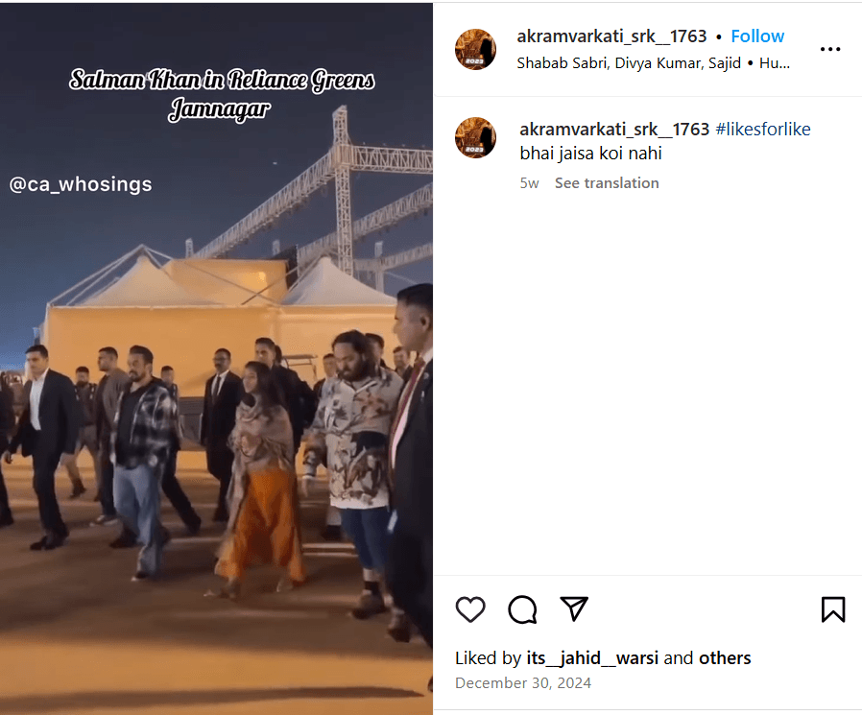Image resolution: width=862 pixels, height=715 pixels.
Task: Open the #likesforlike hashtag
Action: coord(763,130)
